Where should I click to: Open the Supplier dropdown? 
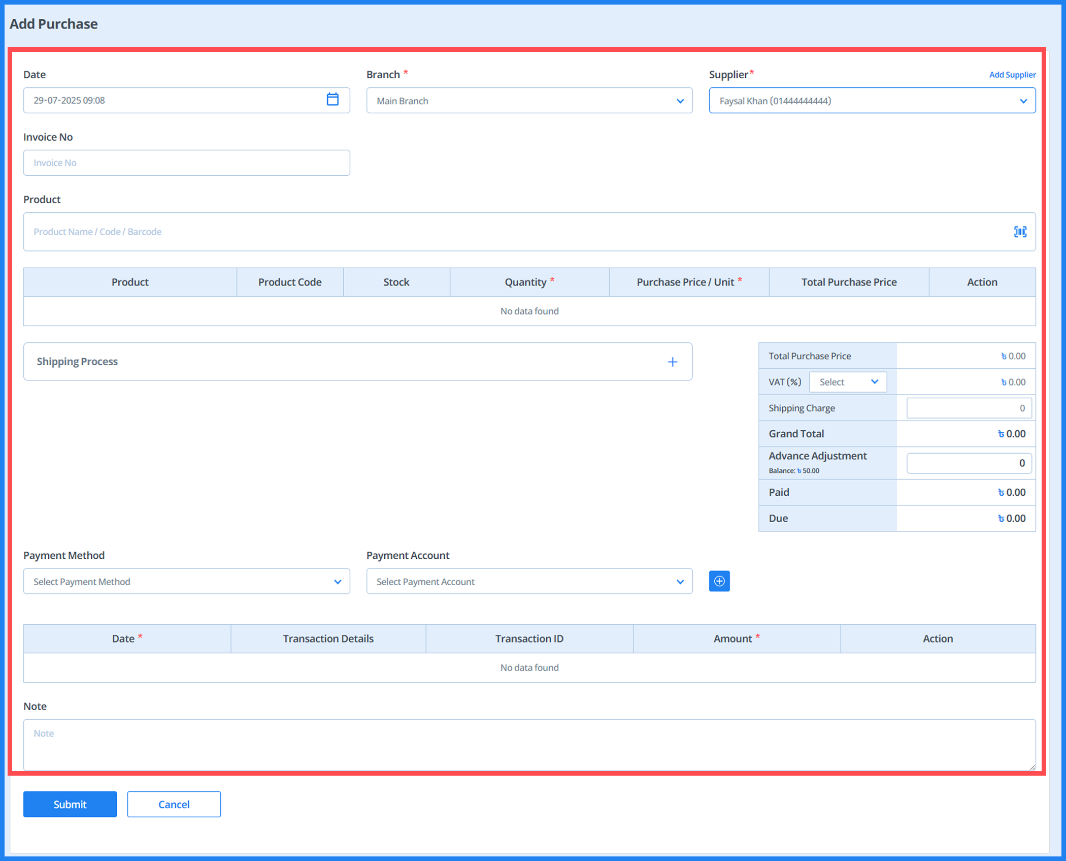(872, 101)
